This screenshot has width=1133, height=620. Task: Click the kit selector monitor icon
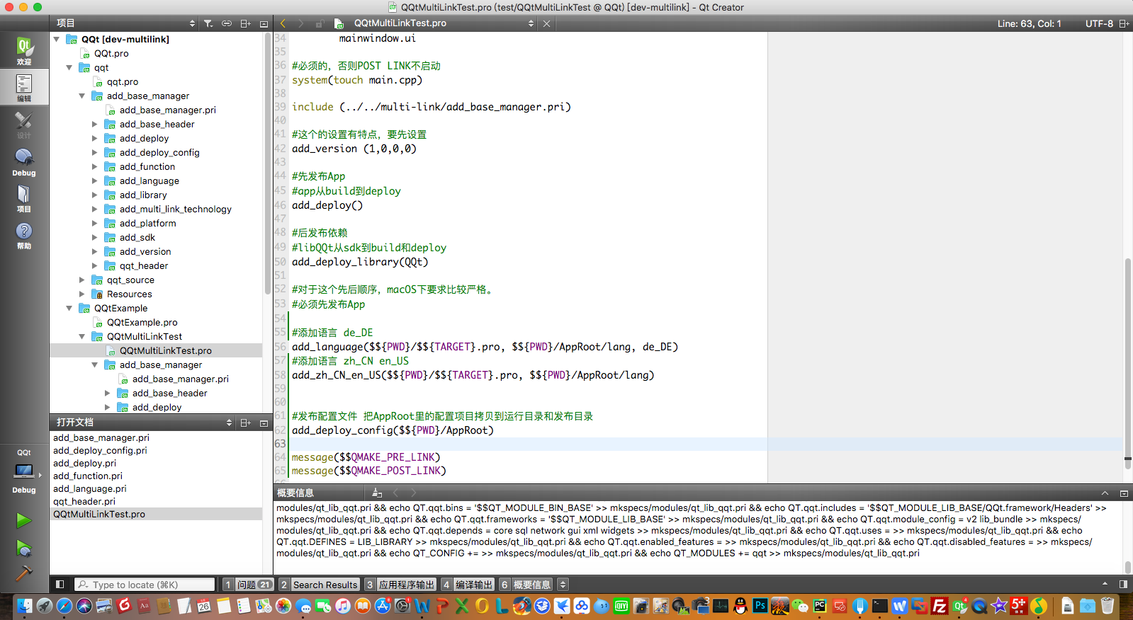point(24,471)
